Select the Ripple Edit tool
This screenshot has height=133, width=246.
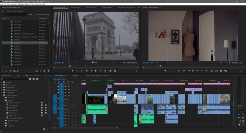pos(239,118)
